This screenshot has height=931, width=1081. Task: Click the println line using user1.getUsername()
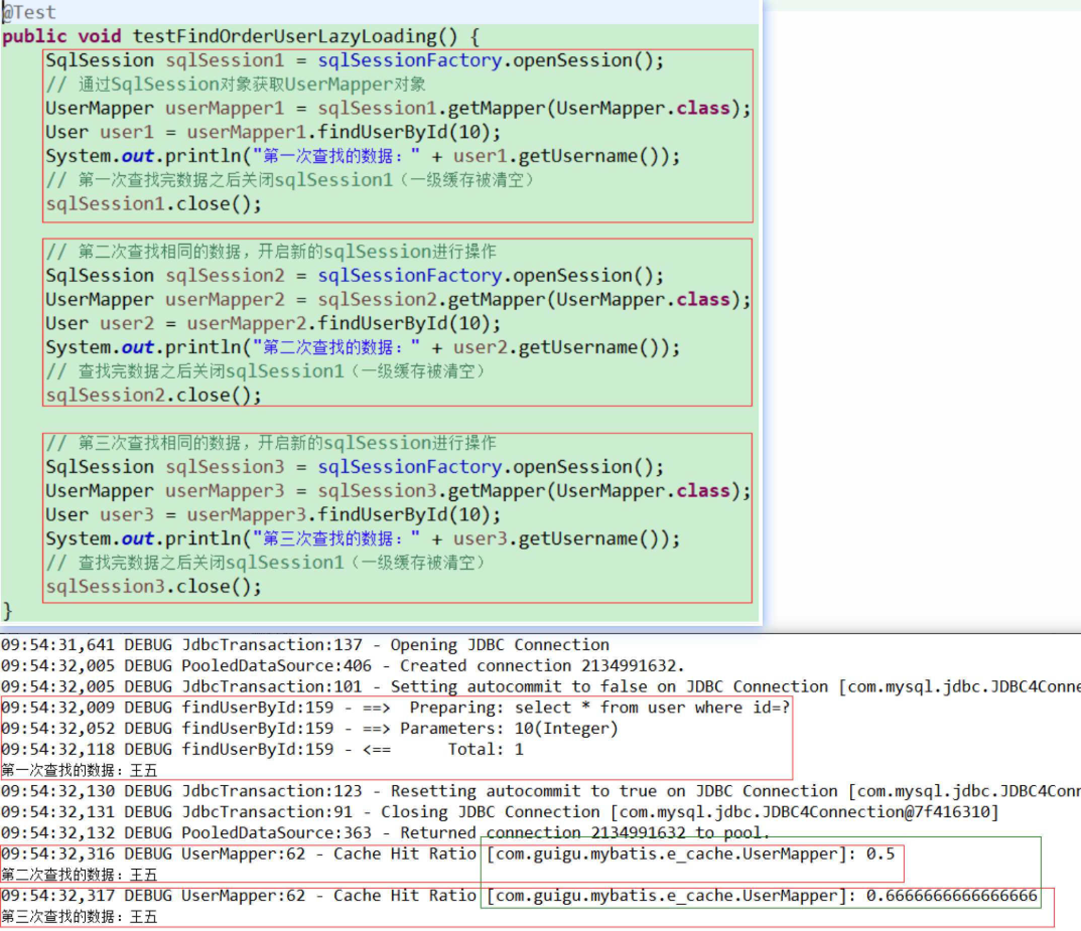(x=363, y=157)
